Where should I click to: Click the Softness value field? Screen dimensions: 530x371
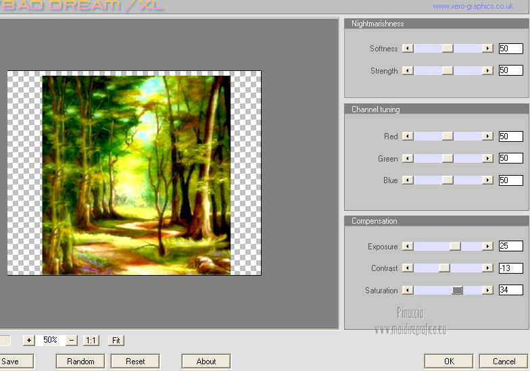point(511,49)
